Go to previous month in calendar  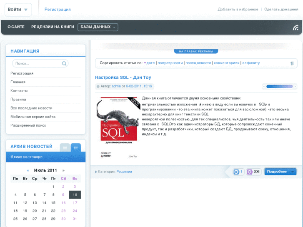tap(28, 170)
